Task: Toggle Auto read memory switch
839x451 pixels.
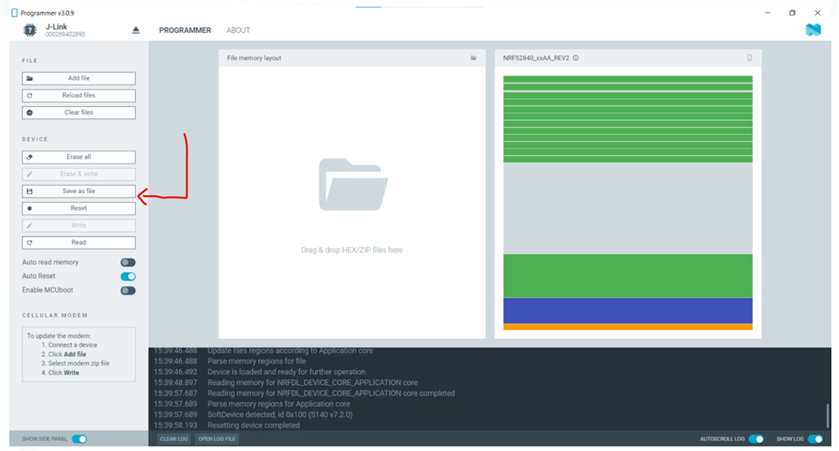Action: coord(128,262)
